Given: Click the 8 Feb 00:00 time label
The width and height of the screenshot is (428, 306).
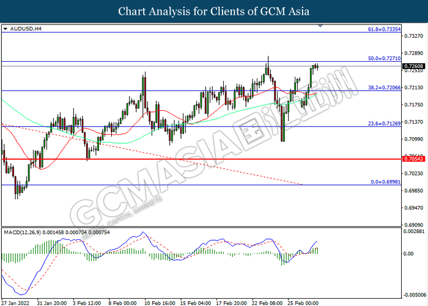Looking at the screenshot, I should point(122,303).
